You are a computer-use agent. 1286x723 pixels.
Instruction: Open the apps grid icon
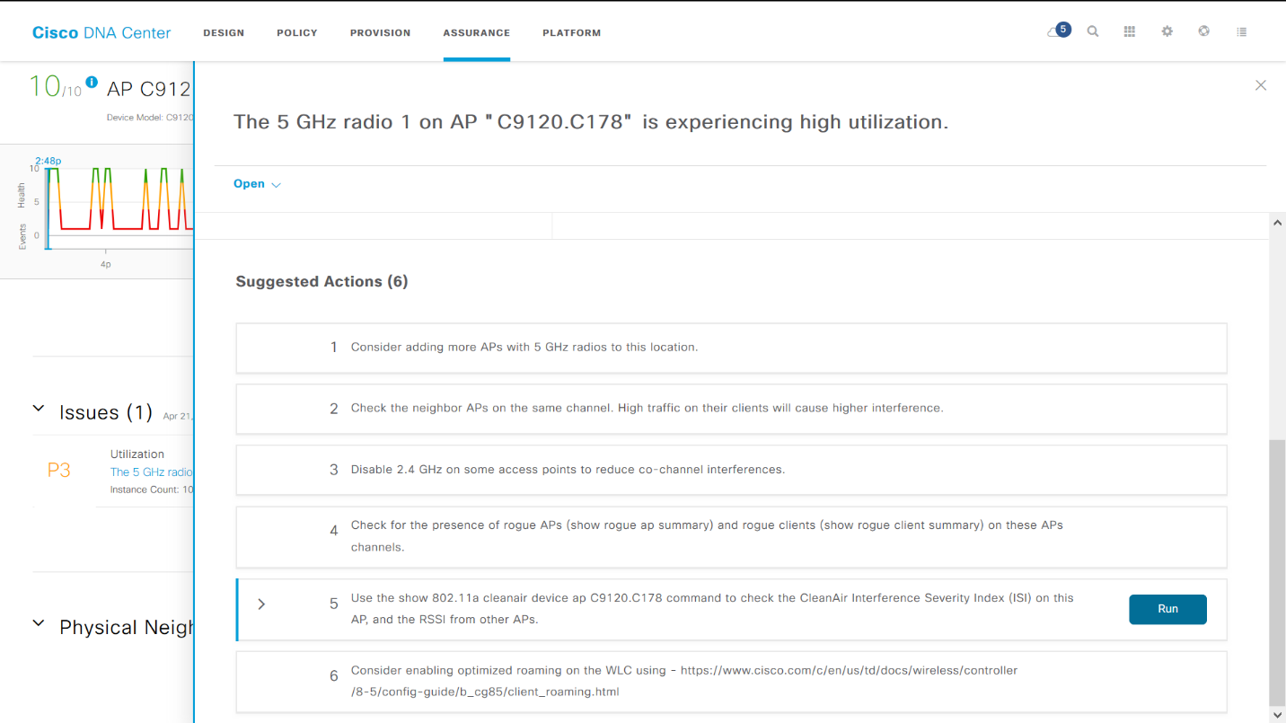pyautogui.click(x=1130, y=31)
